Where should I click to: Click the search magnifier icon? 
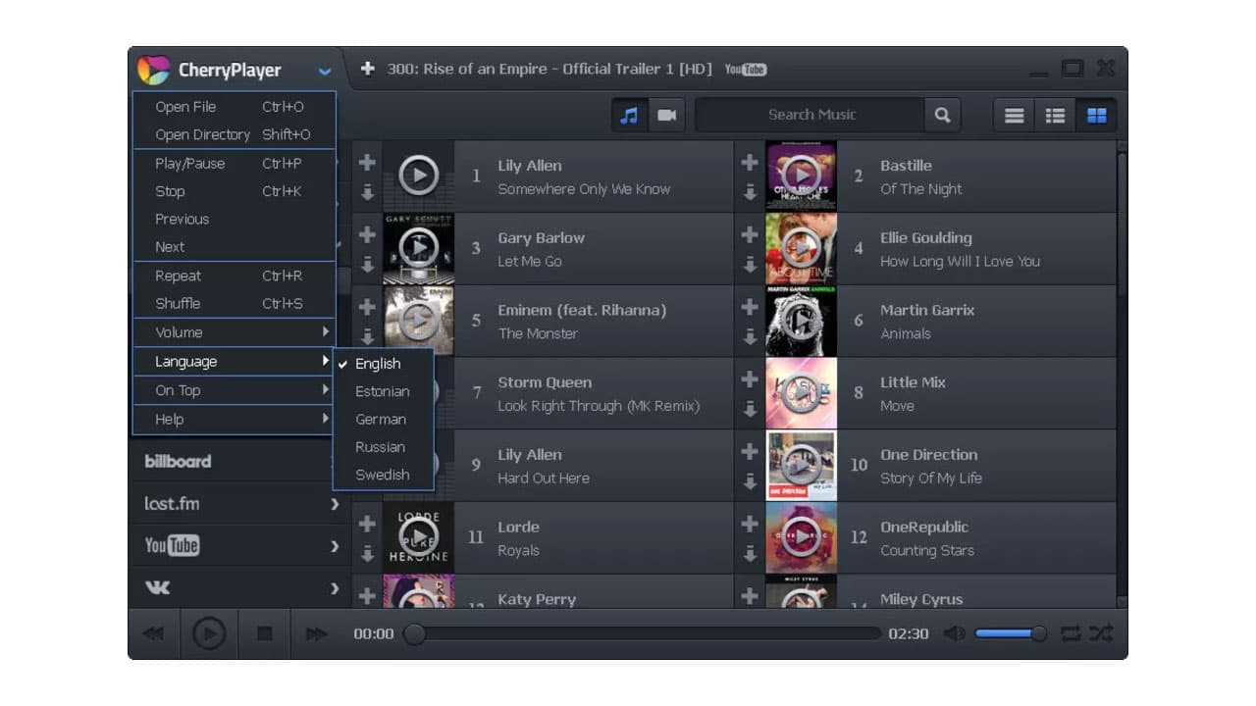(x=941, y=115)
